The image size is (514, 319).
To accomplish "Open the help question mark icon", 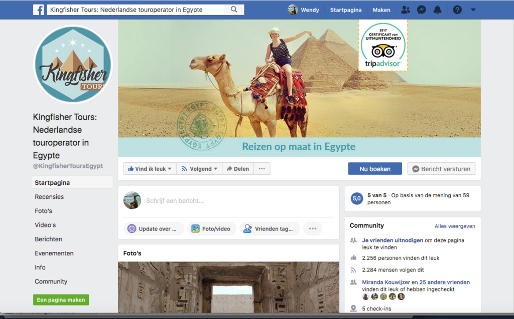I will [x=457, y=10].
